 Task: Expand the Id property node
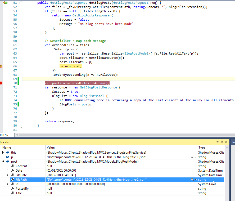click(7, 184)
